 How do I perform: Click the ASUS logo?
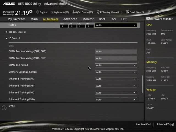[x=9, y=4]
